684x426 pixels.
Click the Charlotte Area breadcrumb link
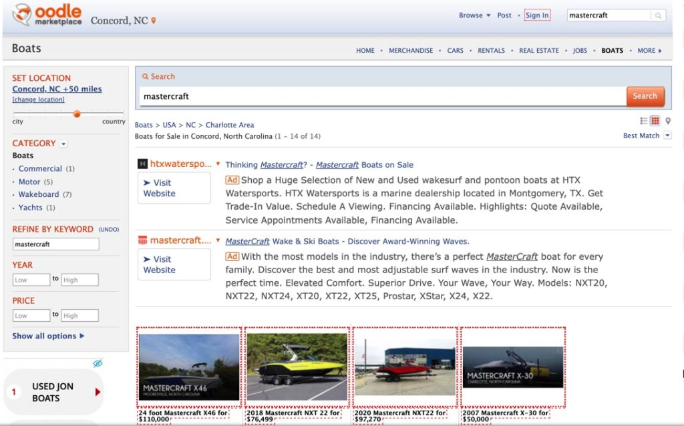[x=230, y=125]
